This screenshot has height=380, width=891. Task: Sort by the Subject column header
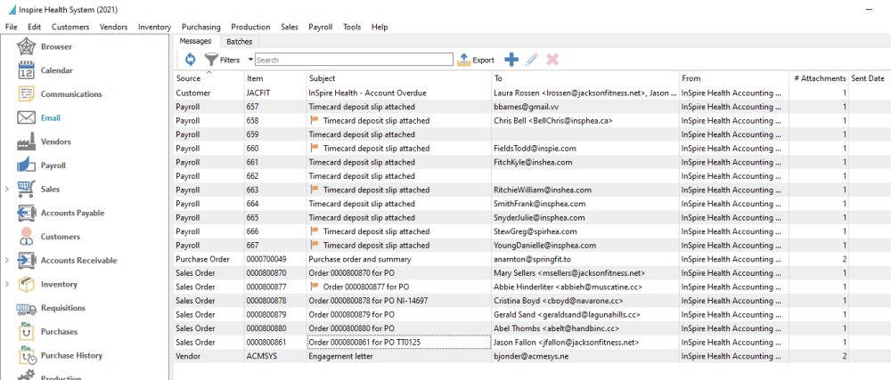[x=323, y=79]
